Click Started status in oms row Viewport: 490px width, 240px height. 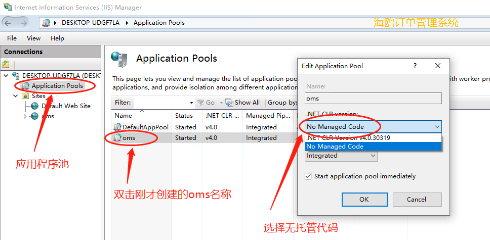pyautogui.click(x=186, y=137)
